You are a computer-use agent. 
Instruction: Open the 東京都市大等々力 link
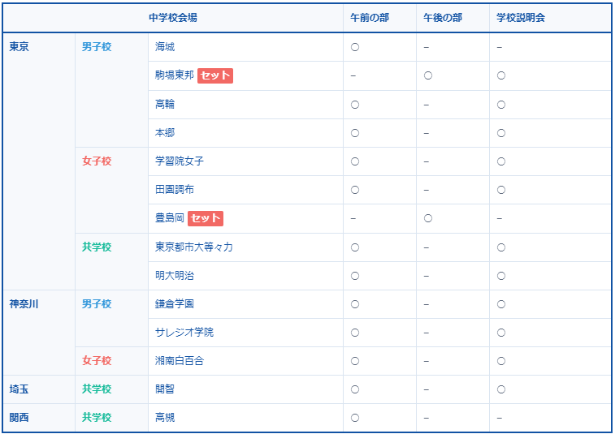click(x=194, y=247)
